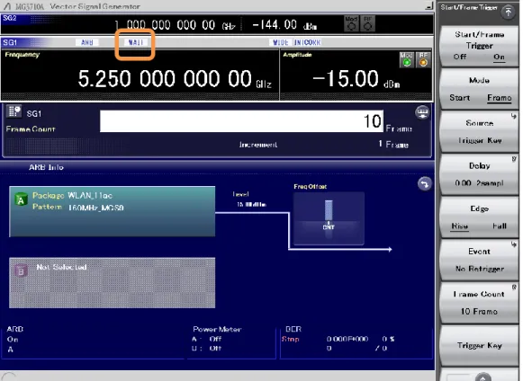Viewport: 523px width, 381px height.
Task: Open the Source Trigger Key submenu
Action: coord(479,131)
